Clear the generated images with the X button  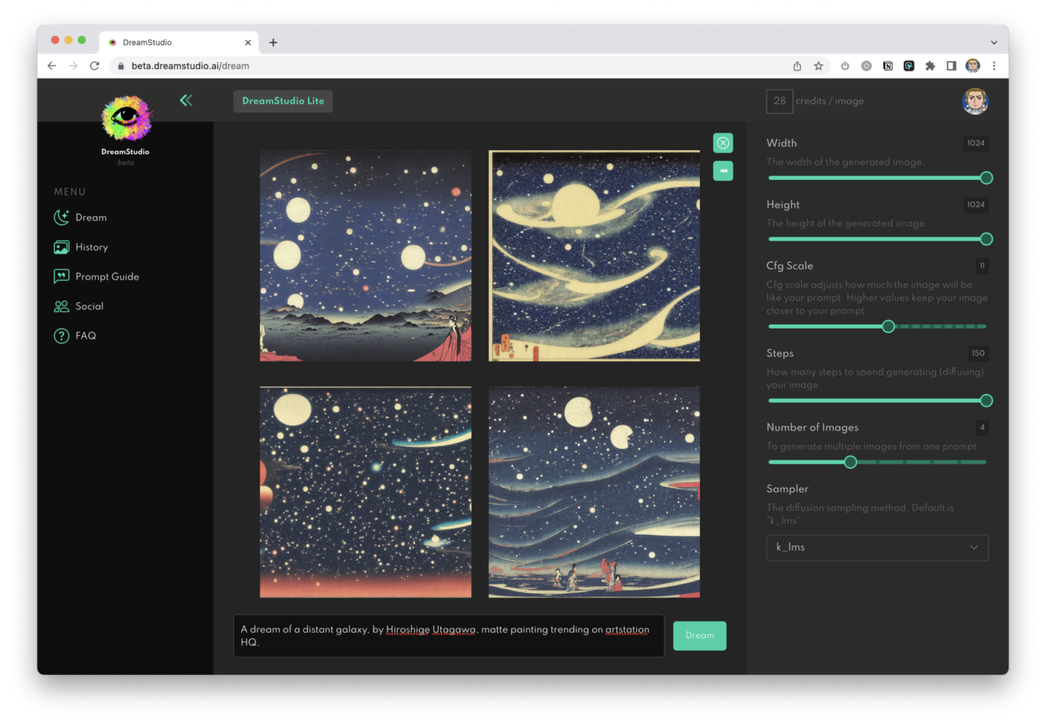[x=723, y=143]
